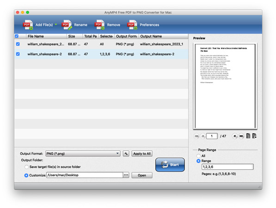Click the Remove toolbar label
Viewport: 276px width, 208px height.
(114, 25)
